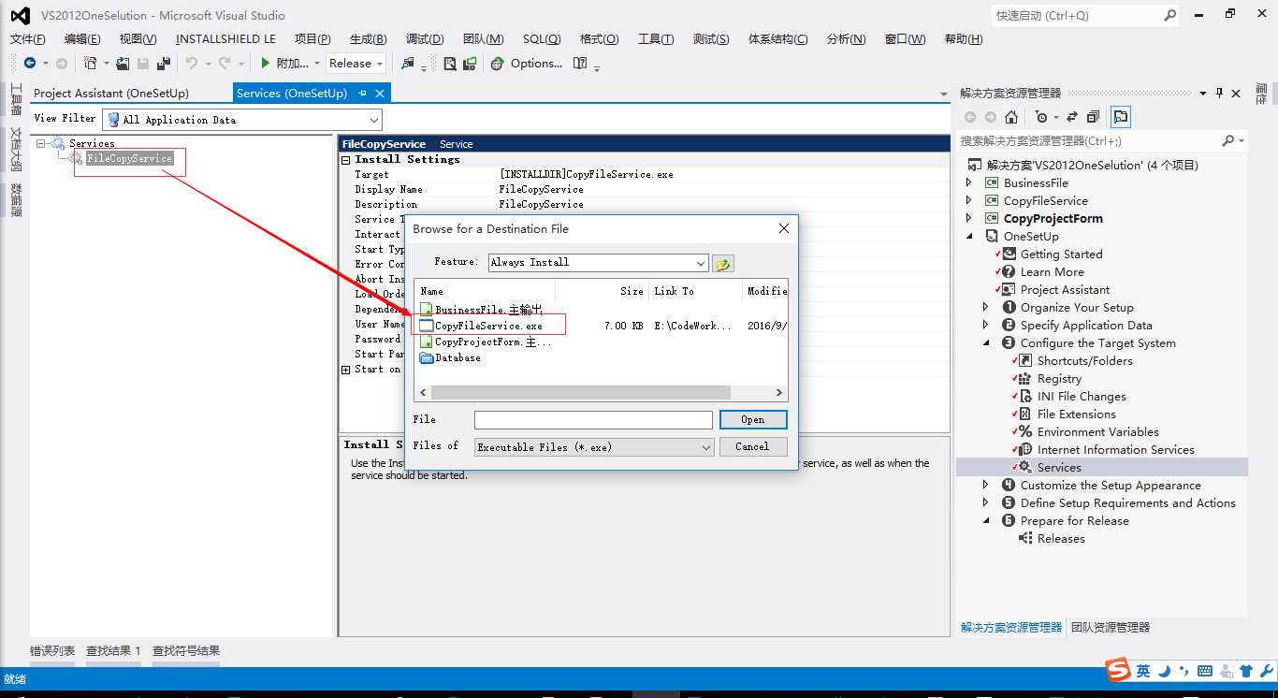Open the INSTALLSHIELD LE menu

225,38
